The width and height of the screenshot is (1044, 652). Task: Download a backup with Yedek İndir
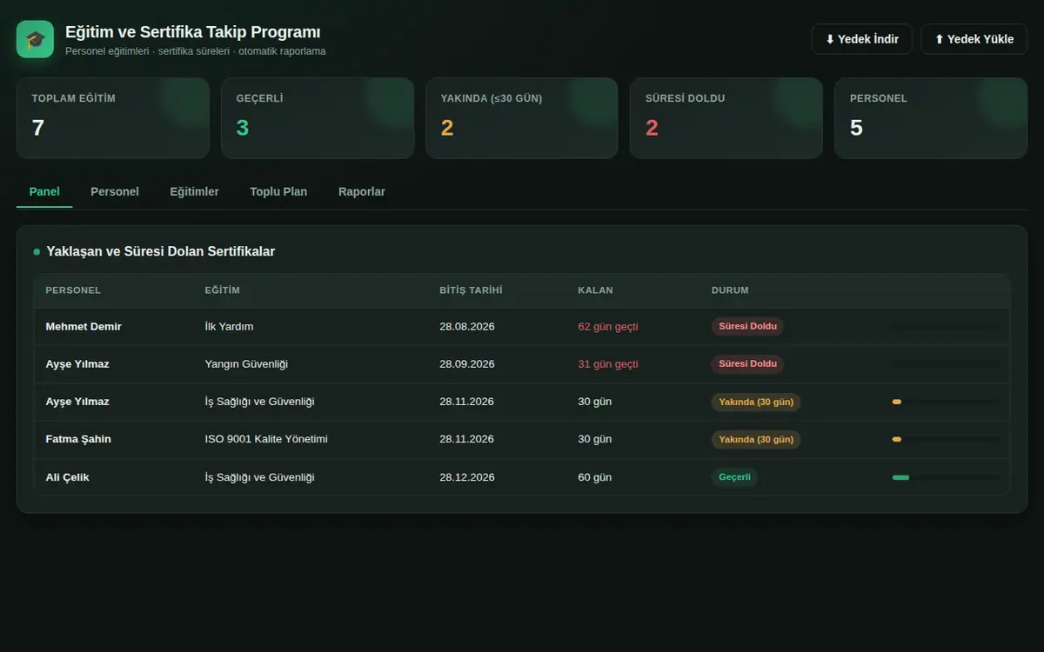click(861, 39)
